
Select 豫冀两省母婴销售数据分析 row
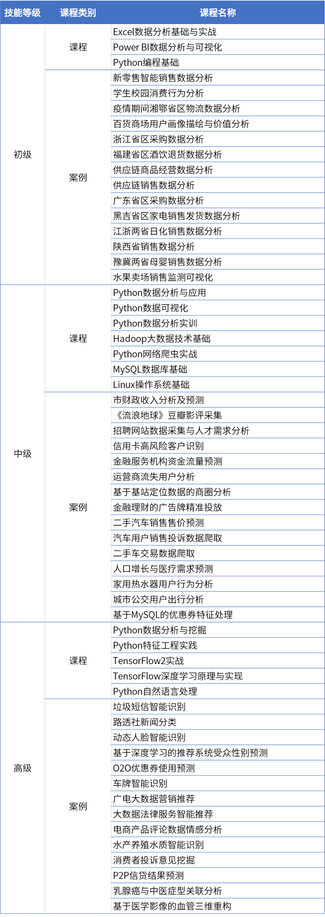218,262
